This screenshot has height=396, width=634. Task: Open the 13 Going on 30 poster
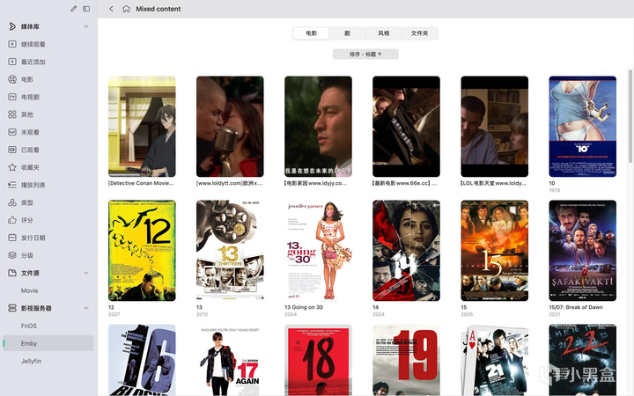click(318, 251)
